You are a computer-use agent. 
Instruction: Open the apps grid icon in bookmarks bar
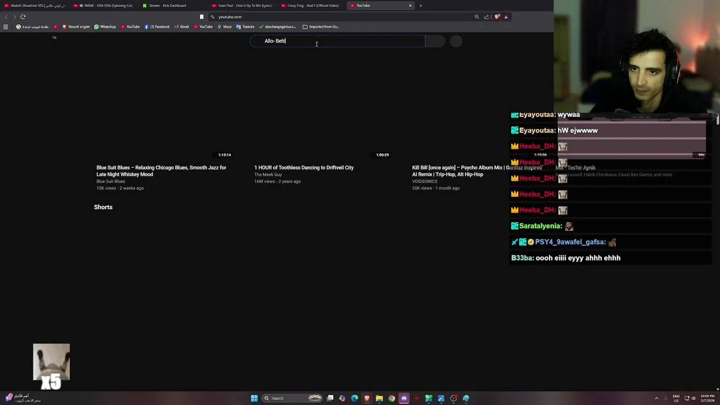6,26
